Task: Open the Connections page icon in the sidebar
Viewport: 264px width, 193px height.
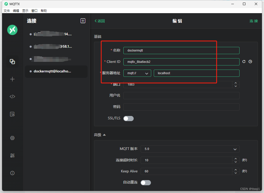Action: coord(12,62)
